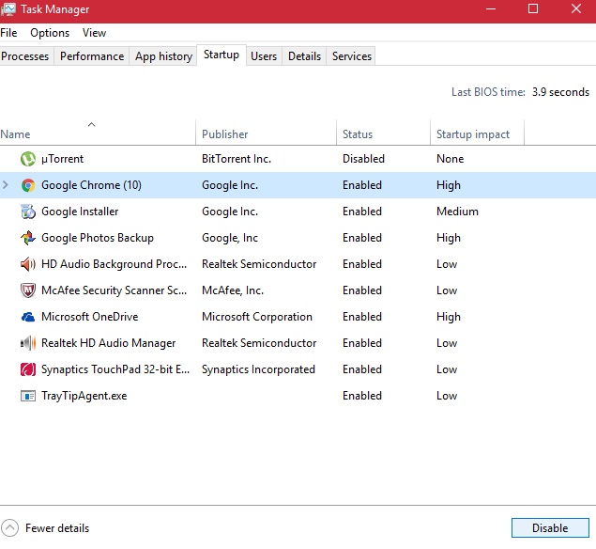596x549 pixels.
Task: Minimize the Task Manager window
Action: click(491, 8)
